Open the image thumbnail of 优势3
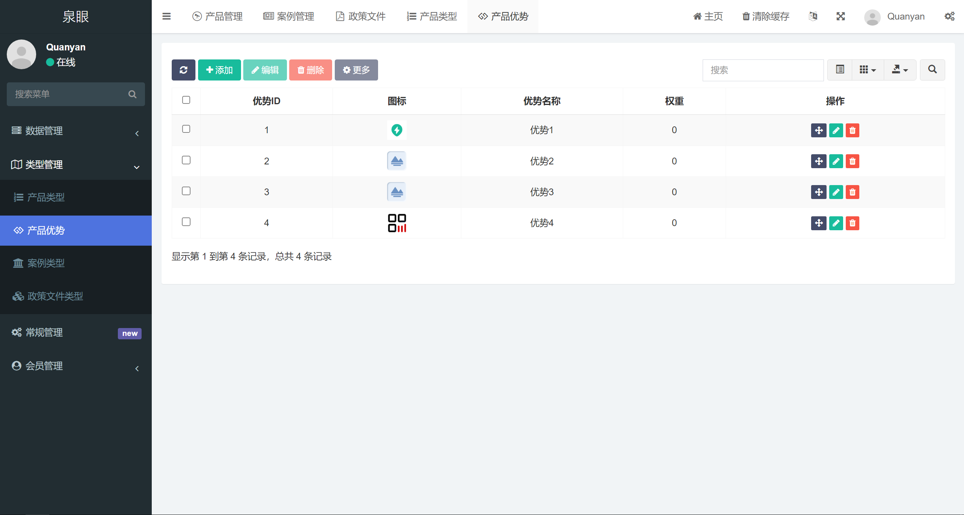The width and height of the screenshot is (964, 515). pyautogui.click(x=397, y=192)
